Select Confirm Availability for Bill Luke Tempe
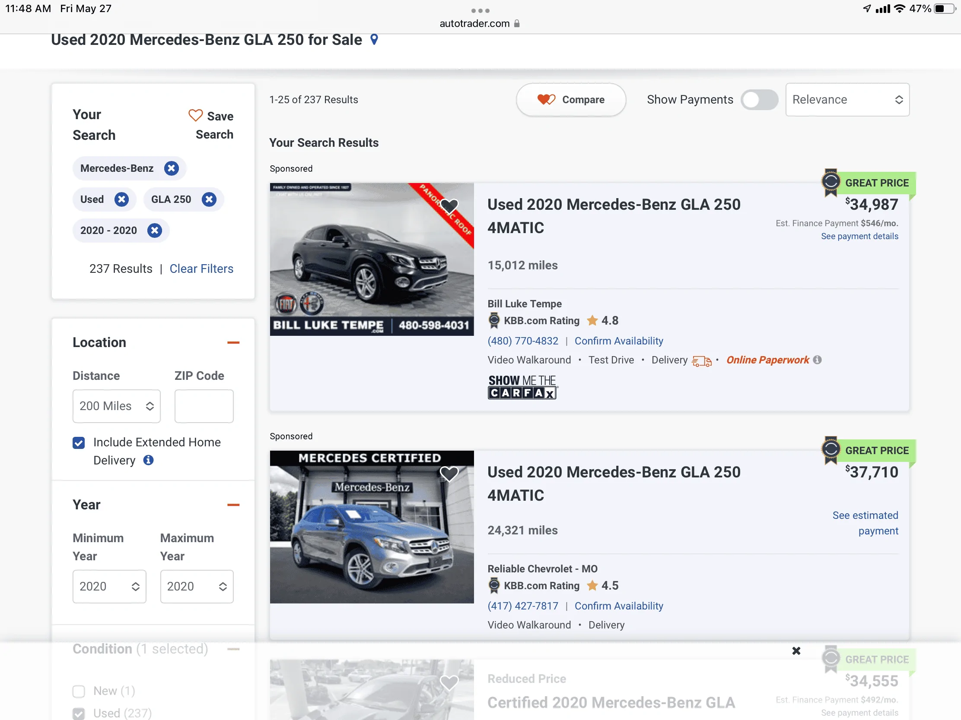961x720 pixels. click(619, 341)
